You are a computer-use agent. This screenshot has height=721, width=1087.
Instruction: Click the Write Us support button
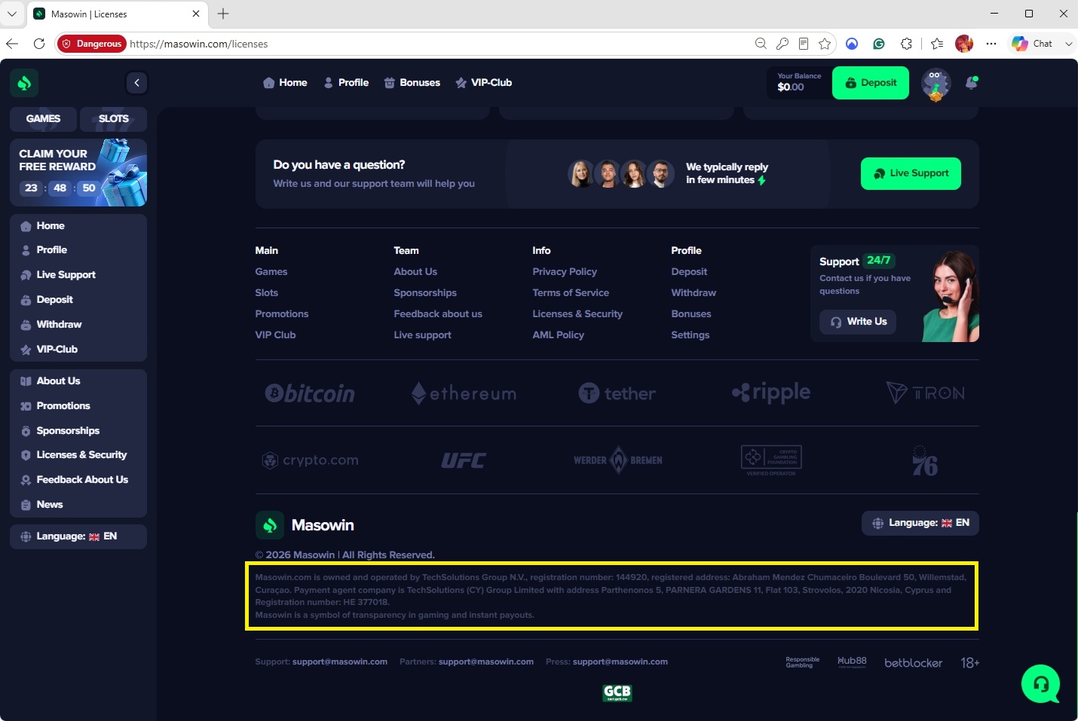[x=858, y=322]
